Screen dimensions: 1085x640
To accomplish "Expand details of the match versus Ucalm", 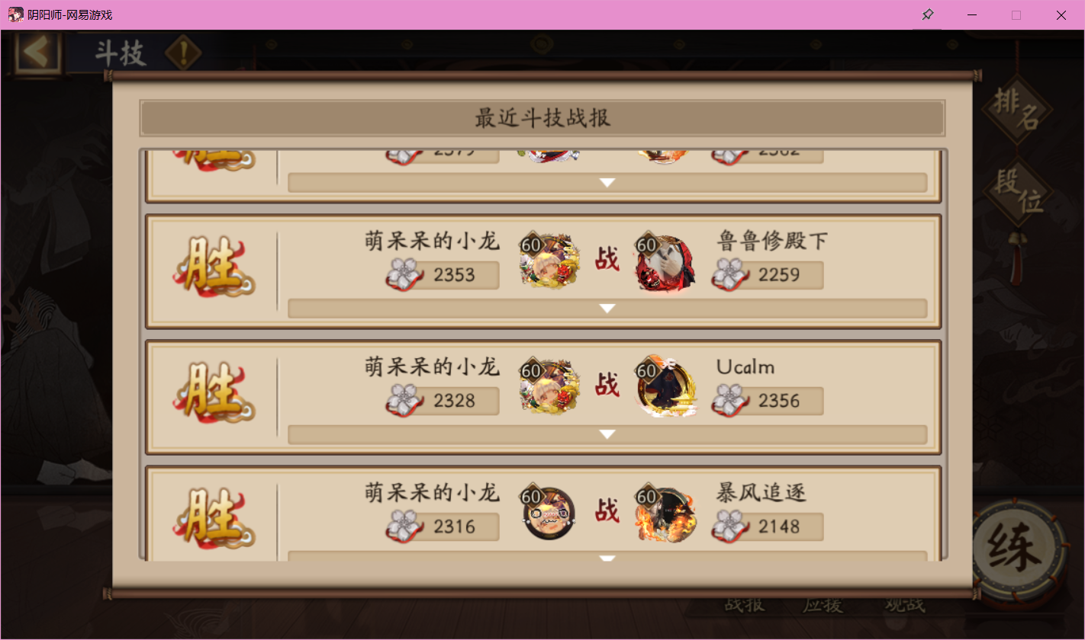I will click(x=607, y=434).
